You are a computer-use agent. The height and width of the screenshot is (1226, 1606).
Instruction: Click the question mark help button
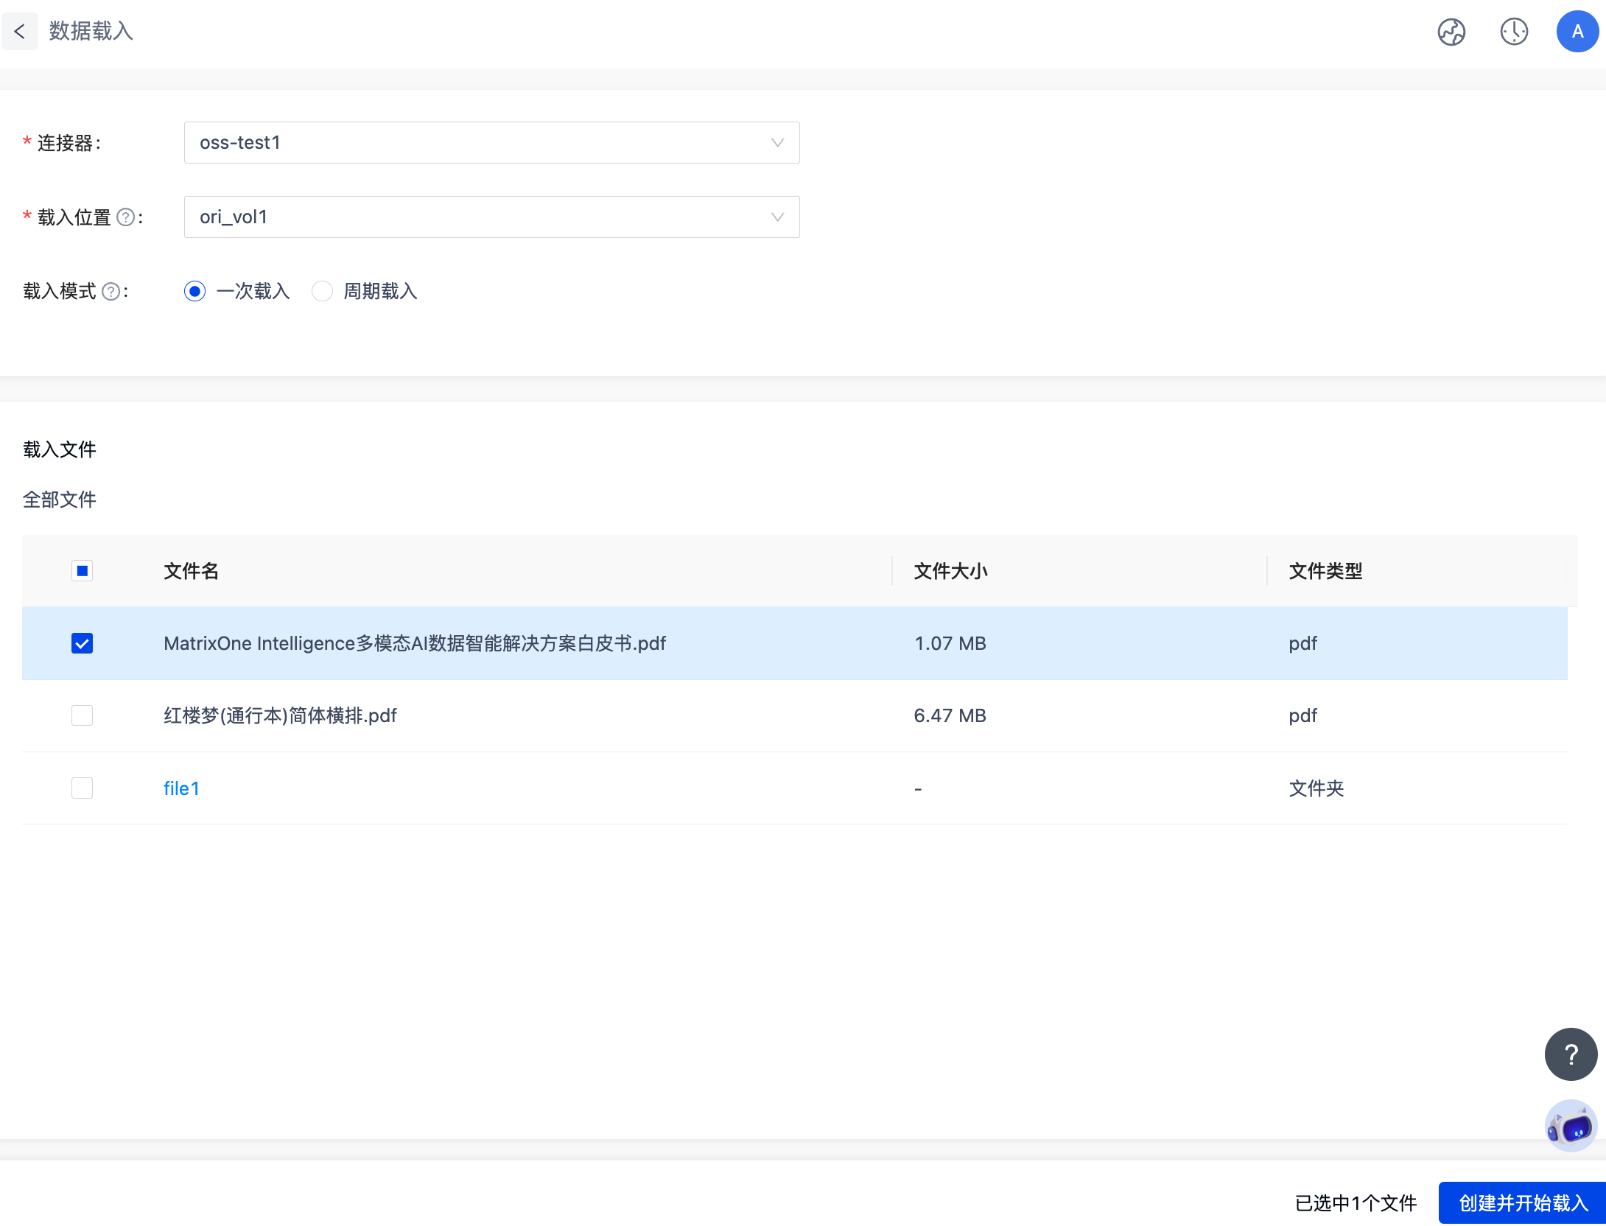coord(1571,1054)
